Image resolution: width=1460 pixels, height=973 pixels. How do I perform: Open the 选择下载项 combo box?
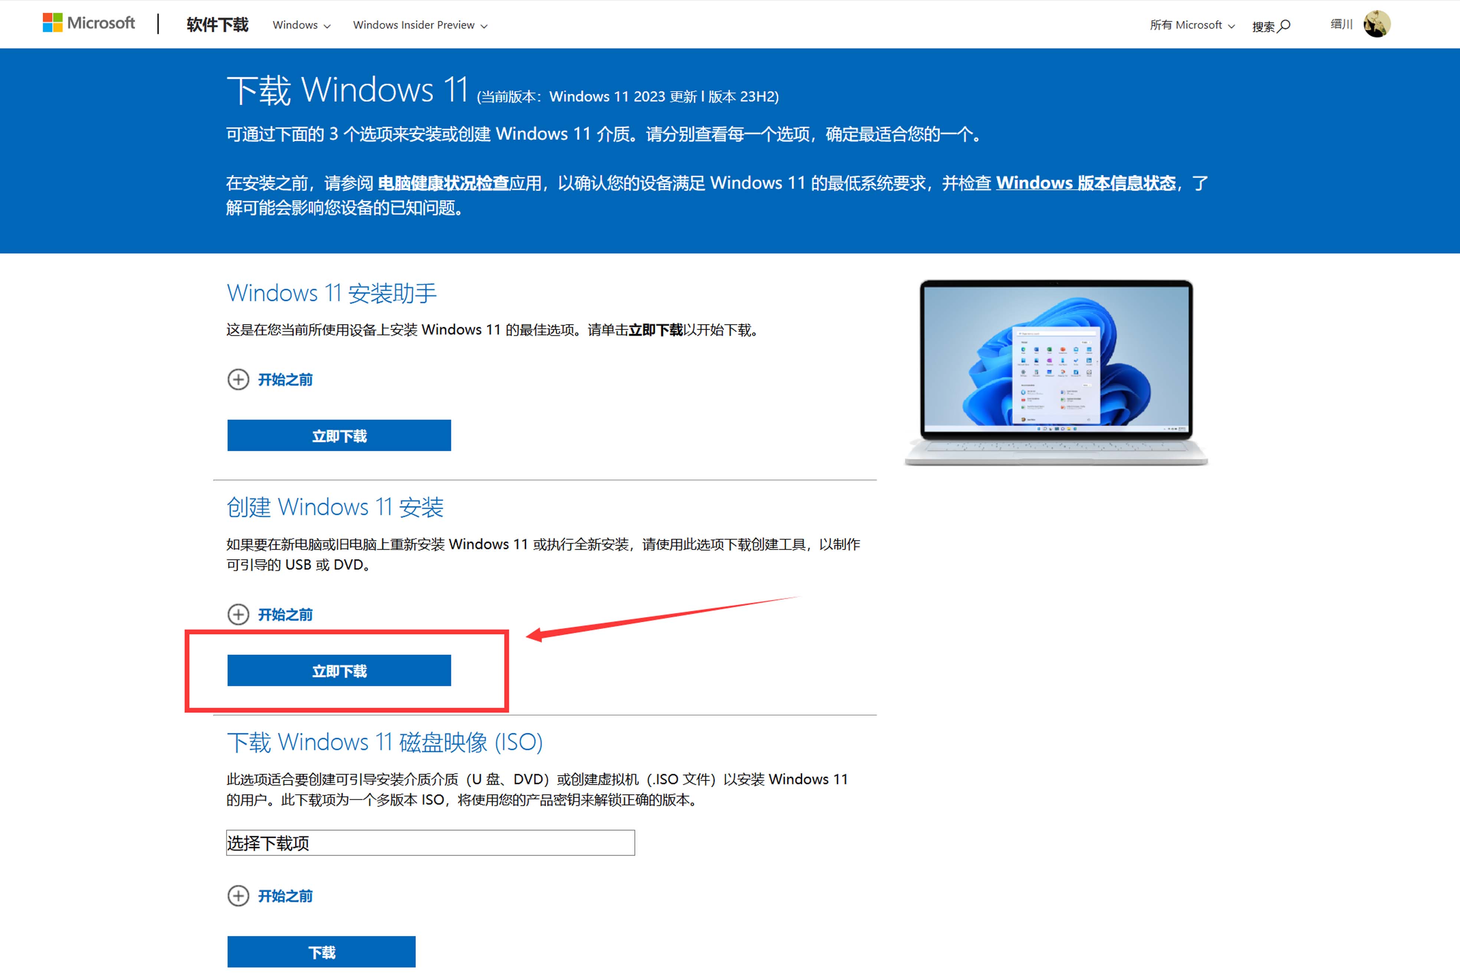430,843
